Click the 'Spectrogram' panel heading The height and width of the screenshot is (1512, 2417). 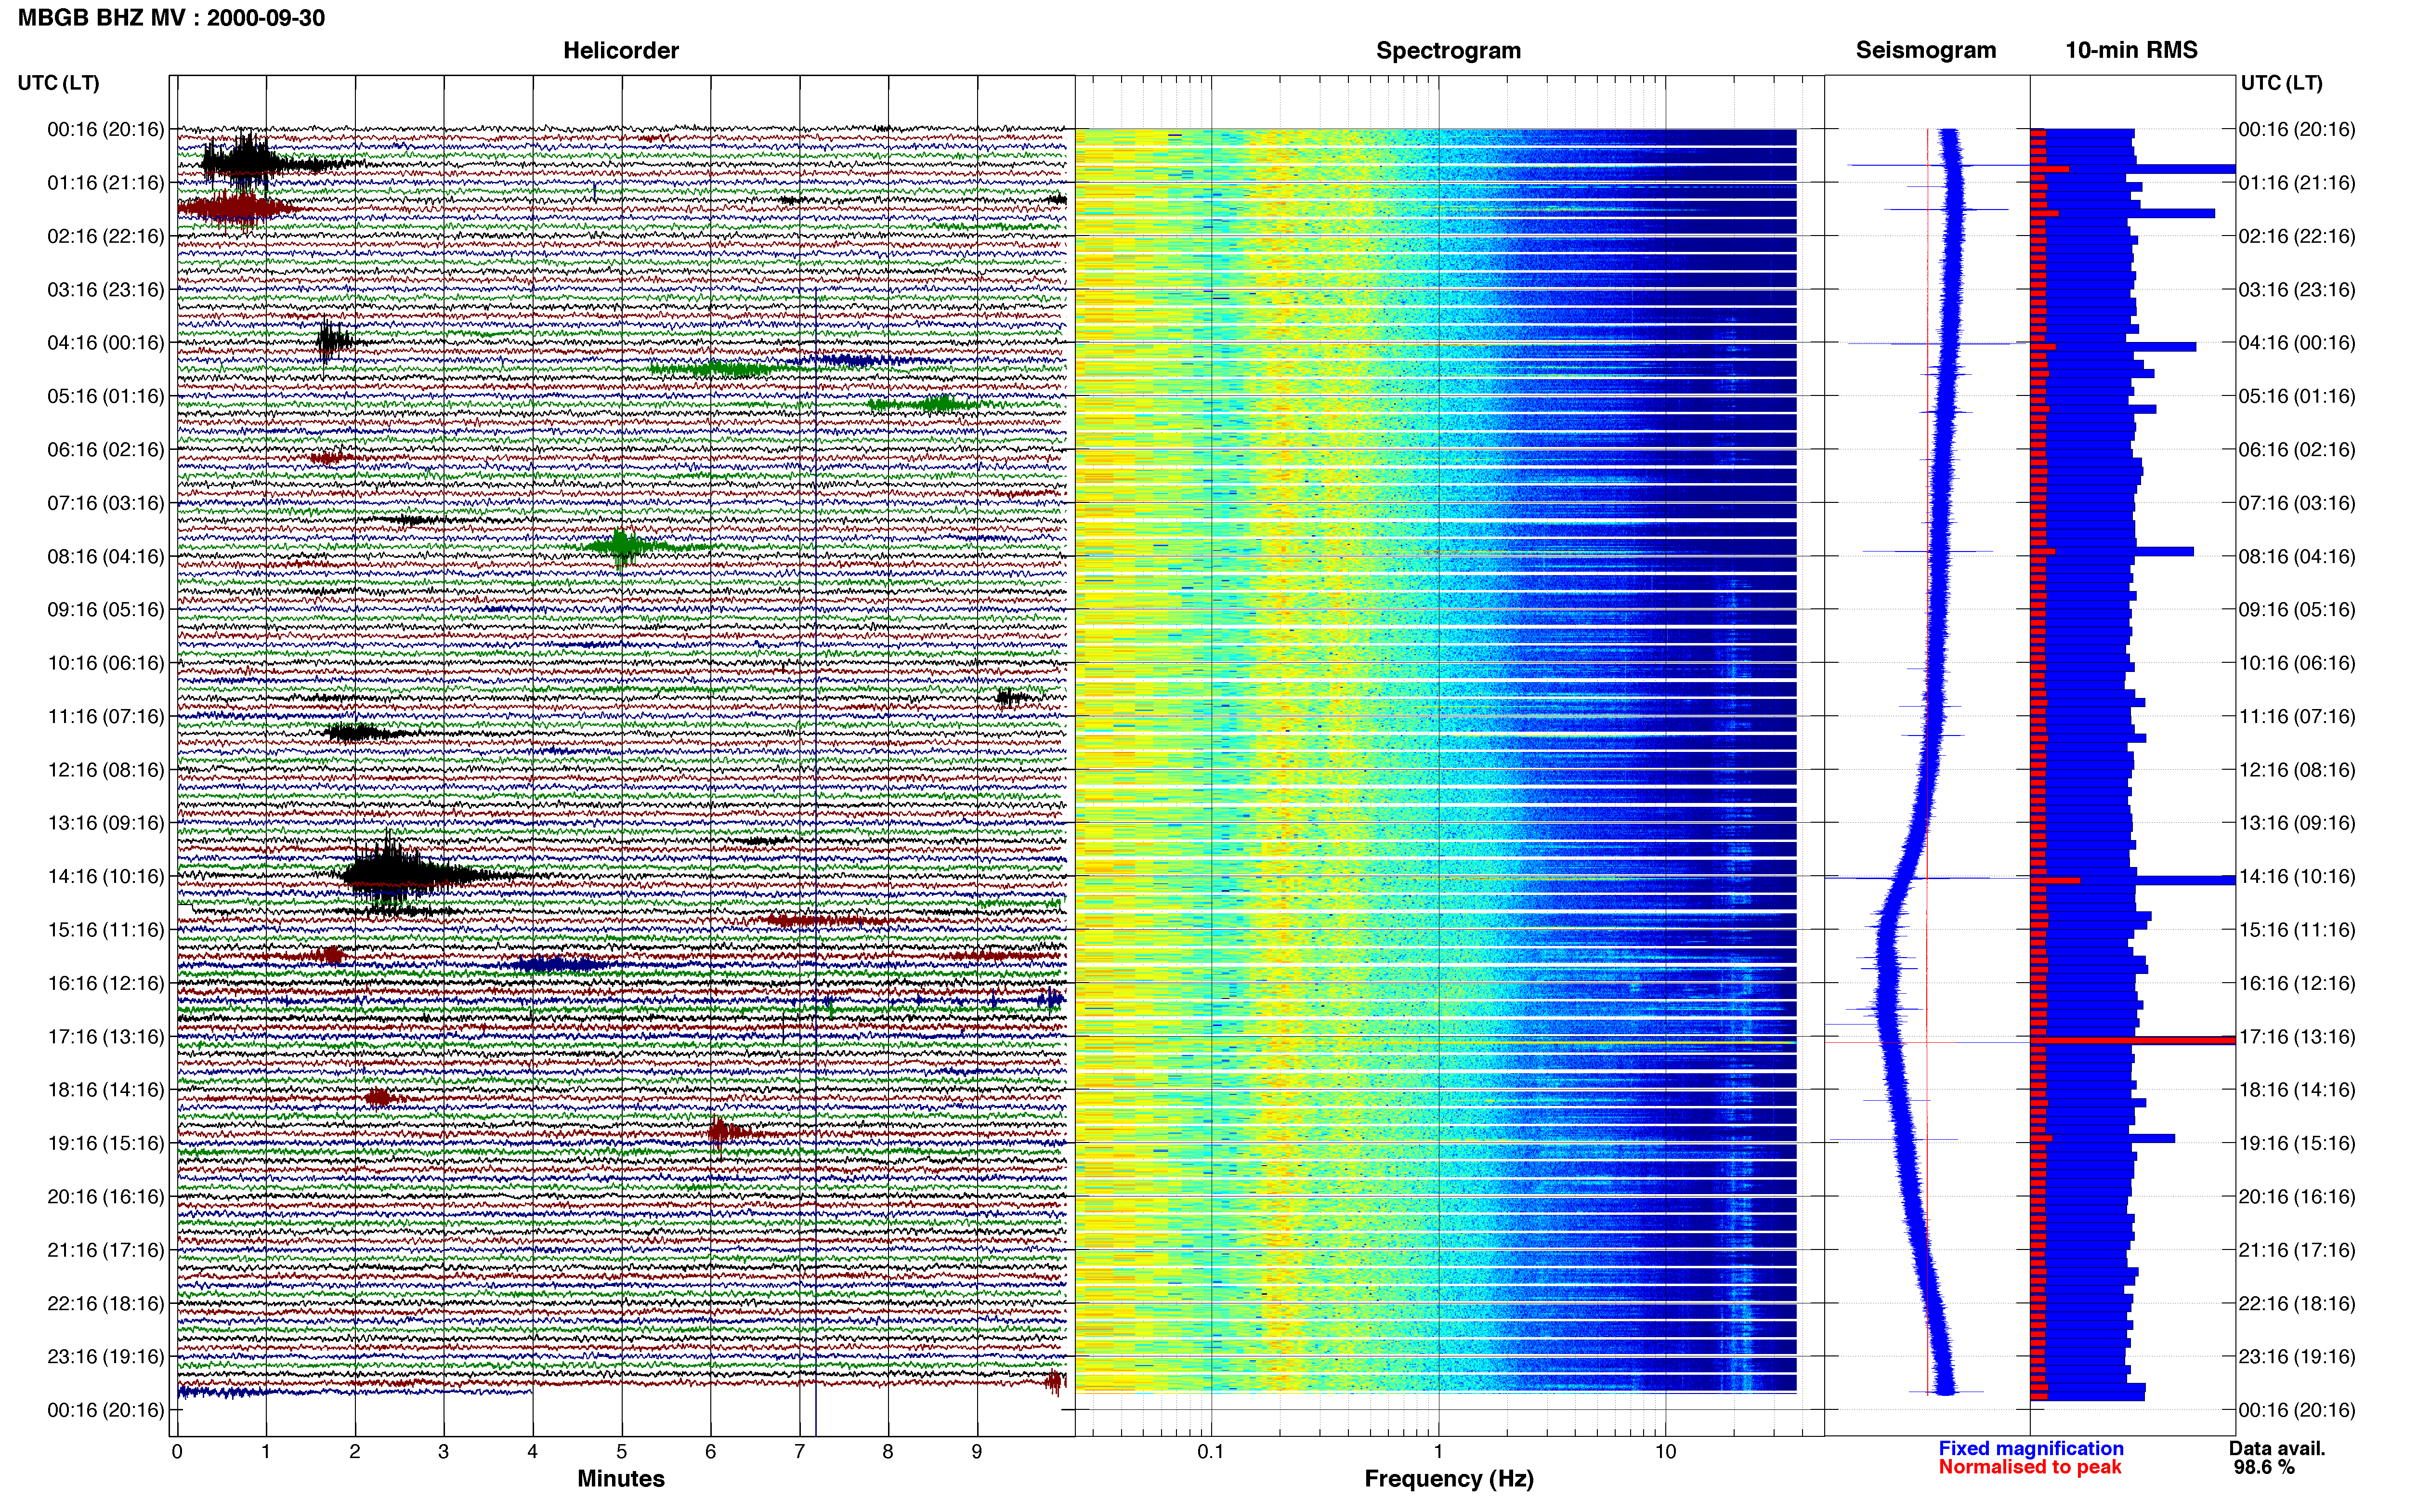pyautogui.click(x=1449, y=51)
